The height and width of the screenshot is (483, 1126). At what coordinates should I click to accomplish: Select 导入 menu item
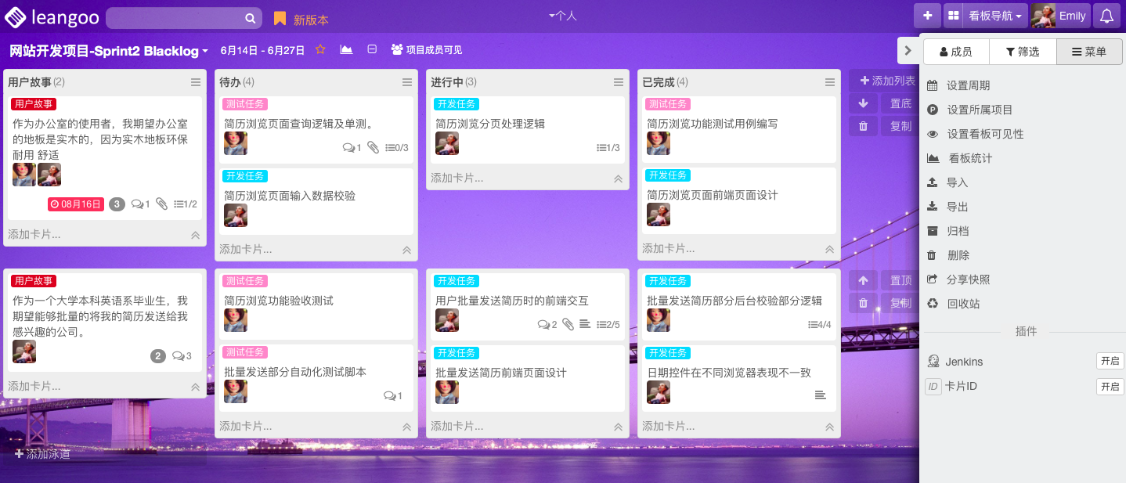(957, 182)
